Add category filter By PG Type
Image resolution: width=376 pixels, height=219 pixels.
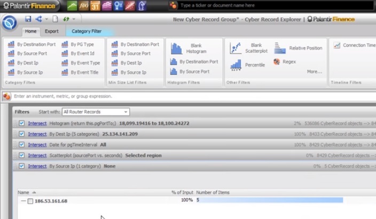click(x=77, y=44)
